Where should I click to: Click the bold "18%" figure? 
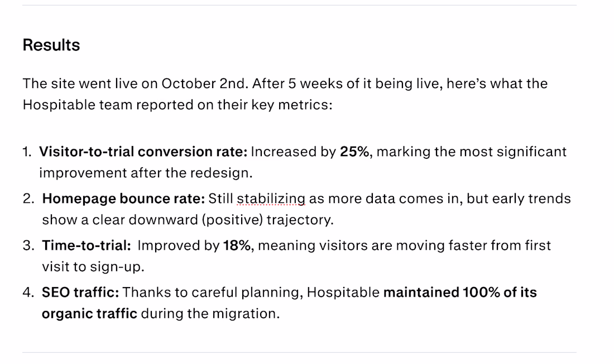[x=237, y=246]
